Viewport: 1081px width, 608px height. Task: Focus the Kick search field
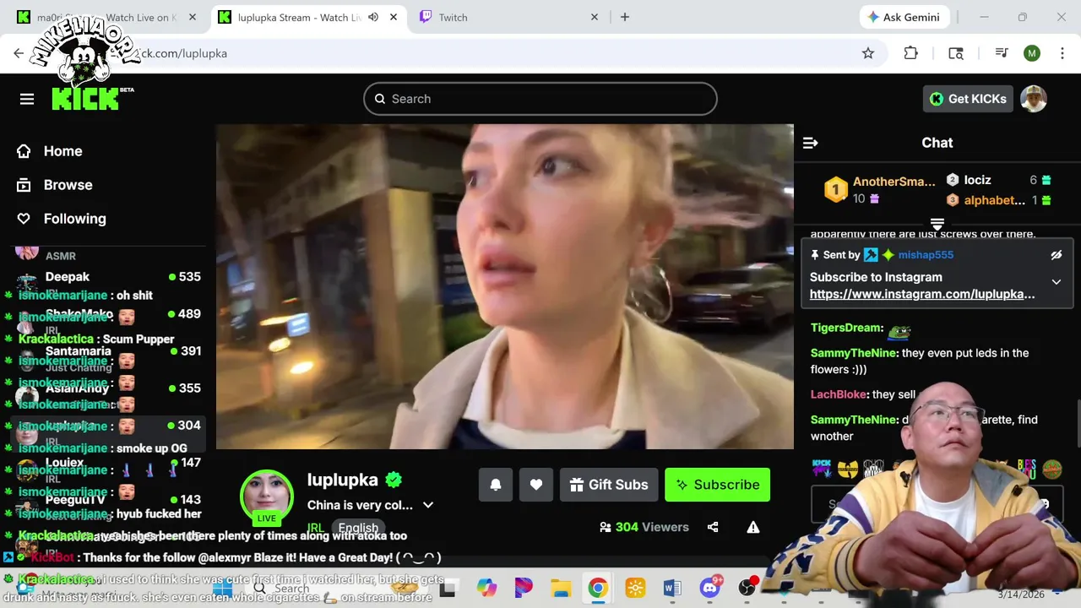pos(540,99)
